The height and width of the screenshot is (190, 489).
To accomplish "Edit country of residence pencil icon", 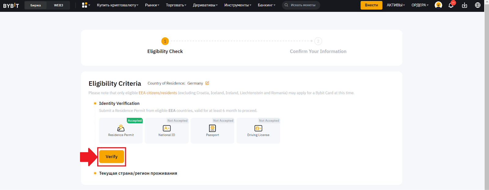I will click(207, 83).
